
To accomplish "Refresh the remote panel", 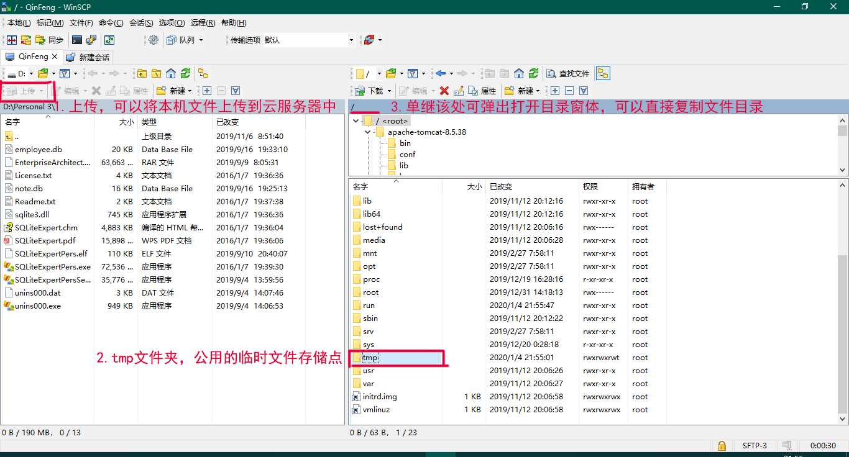I will click(533, 73).
